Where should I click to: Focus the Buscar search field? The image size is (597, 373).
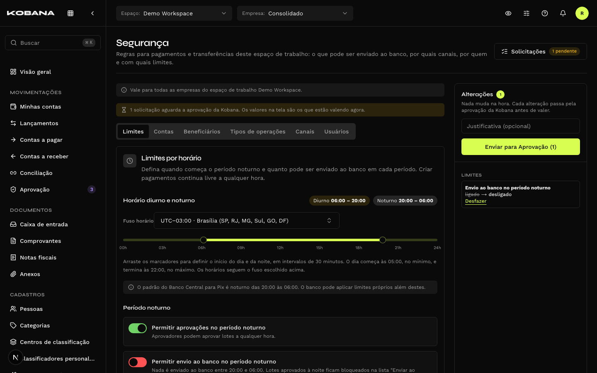point(53,43)
